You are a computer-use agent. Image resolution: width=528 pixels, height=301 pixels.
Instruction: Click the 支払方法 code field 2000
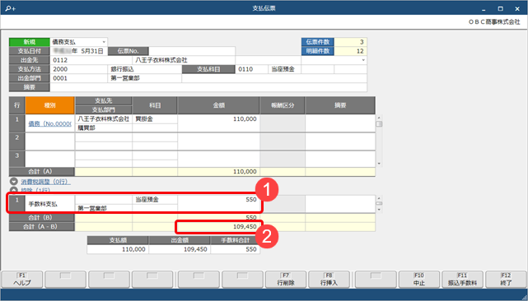pyautogui.click(x=79, y=69)
